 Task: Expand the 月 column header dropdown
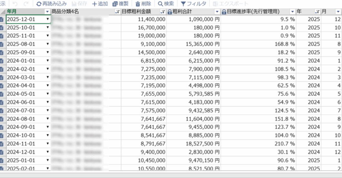[338, 12]
